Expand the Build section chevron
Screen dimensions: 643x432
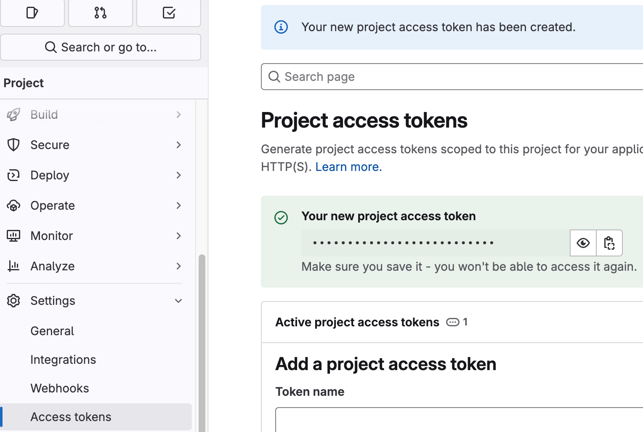tap(179, 115)
